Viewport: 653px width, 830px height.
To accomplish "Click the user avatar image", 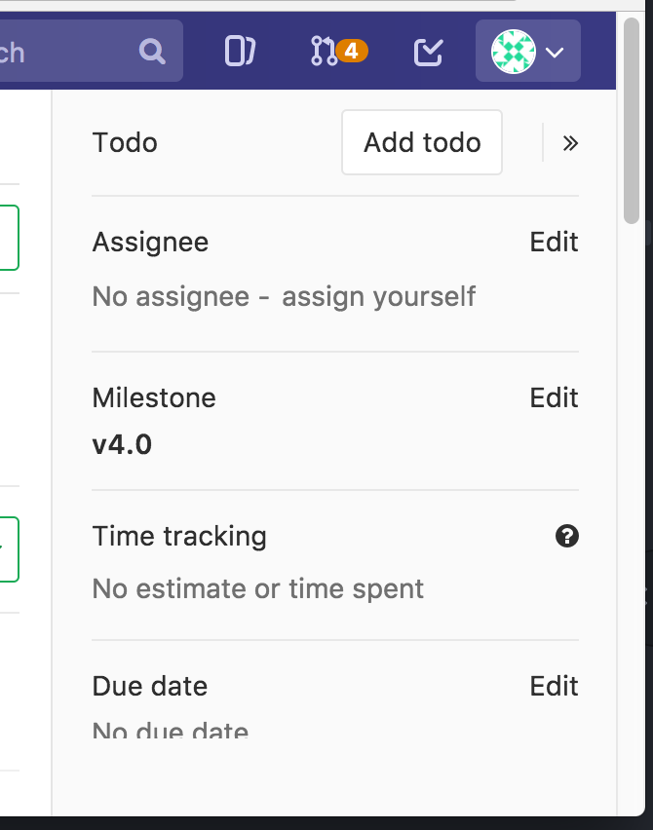I will (514, 52).
